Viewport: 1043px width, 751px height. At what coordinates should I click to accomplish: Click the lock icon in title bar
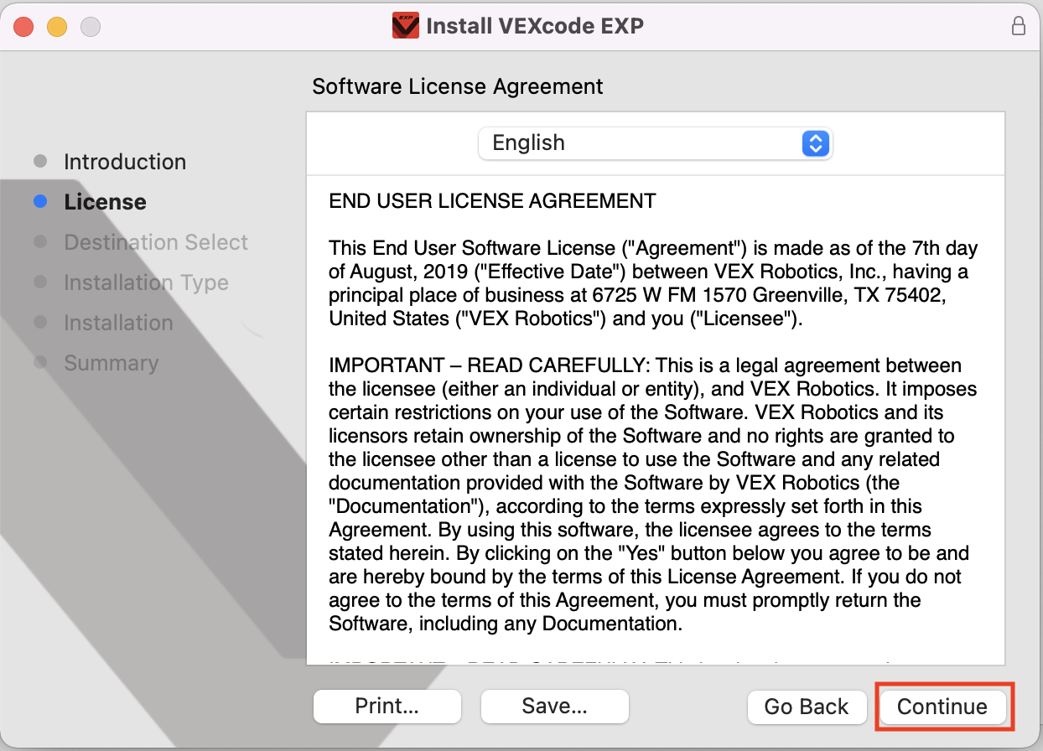click(x=1019, y=26)
